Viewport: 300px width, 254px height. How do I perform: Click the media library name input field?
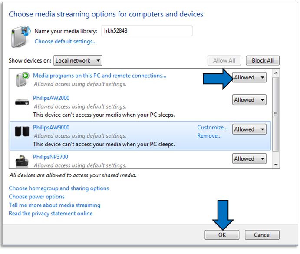click(146, 31)
